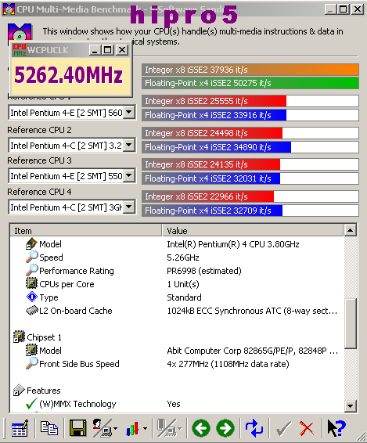
Task: Click the green checkmark beside MMX Technology
Action: point(31,403)
